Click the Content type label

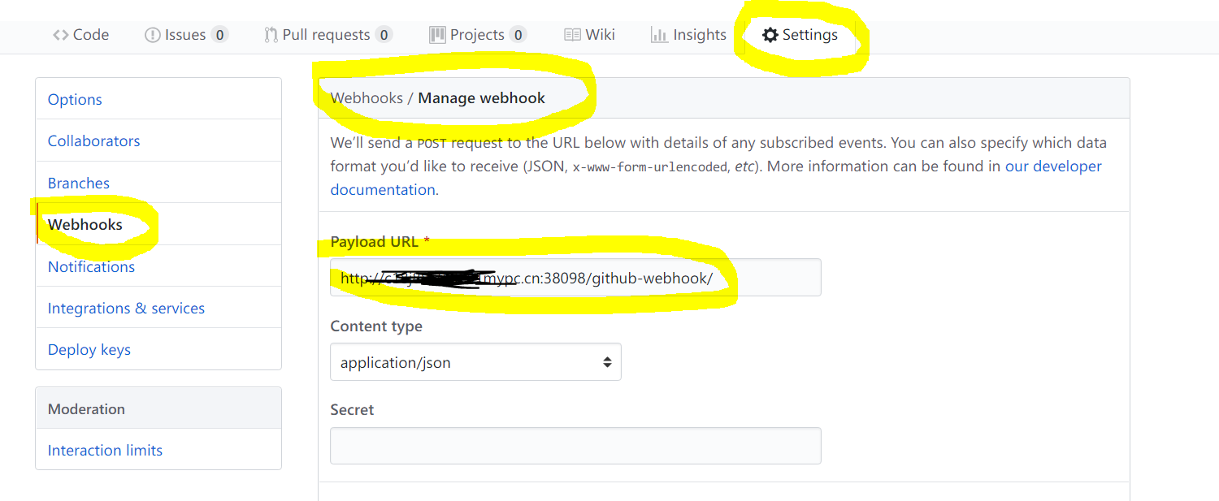(x=376, y=326)
